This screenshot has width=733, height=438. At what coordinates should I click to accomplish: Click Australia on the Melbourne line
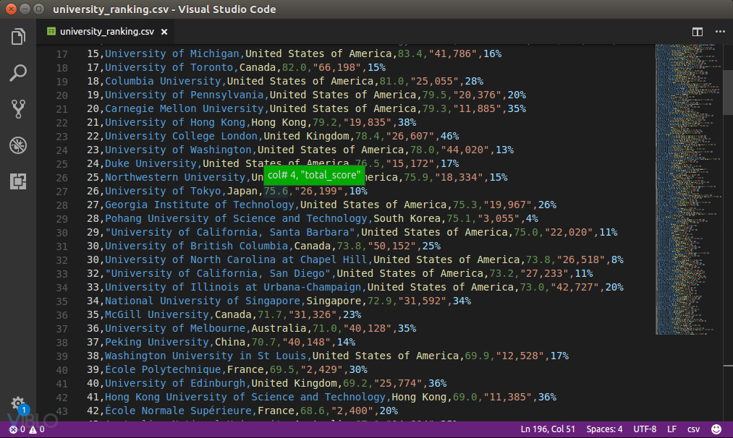(x=279, y=328)
